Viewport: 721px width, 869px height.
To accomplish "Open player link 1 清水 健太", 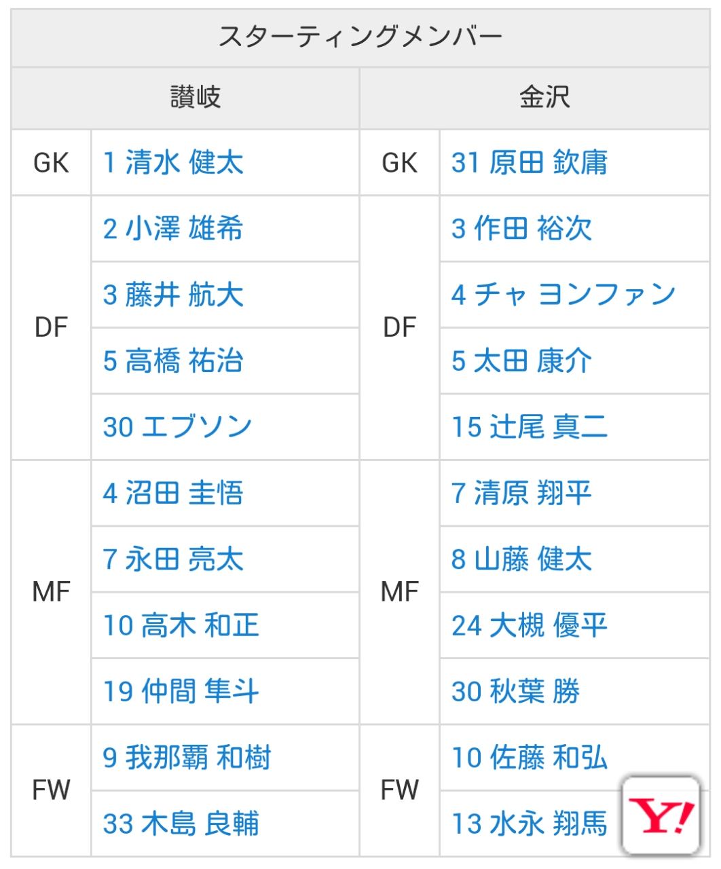I will pyautogui.click(x=173, y=163).
